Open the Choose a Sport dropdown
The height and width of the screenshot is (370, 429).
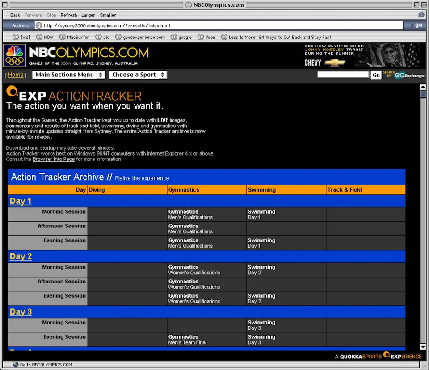pos(138,75)
